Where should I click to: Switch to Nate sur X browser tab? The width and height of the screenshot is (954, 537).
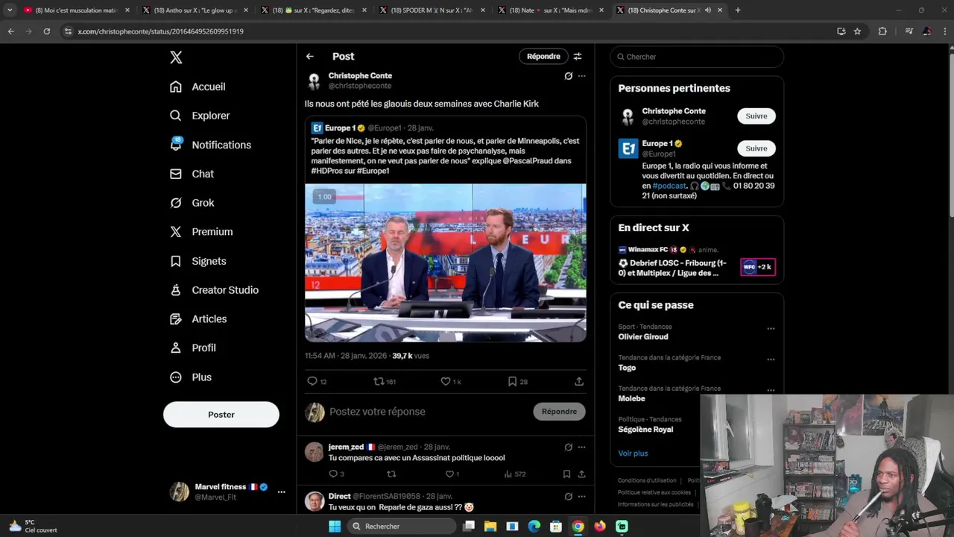pyautogui.click(x=552, y=10)
